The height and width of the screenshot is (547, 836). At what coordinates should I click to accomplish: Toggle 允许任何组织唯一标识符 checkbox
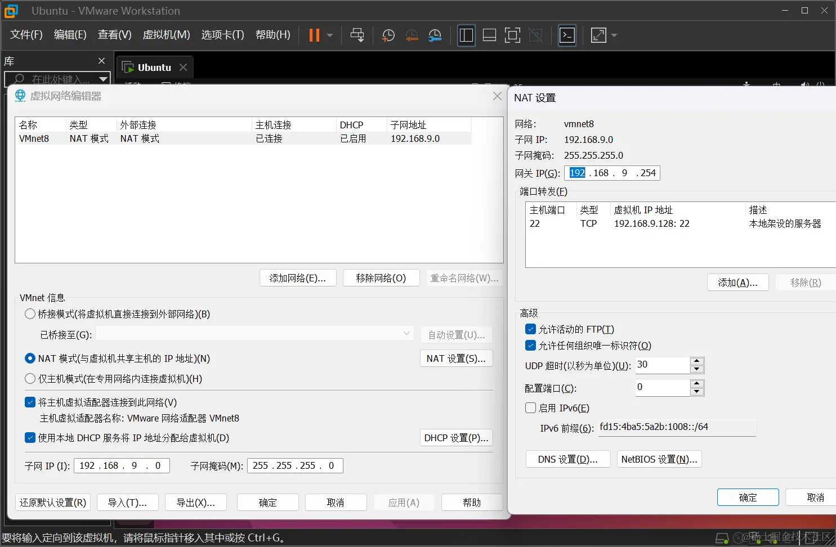(x=530, y=346)
